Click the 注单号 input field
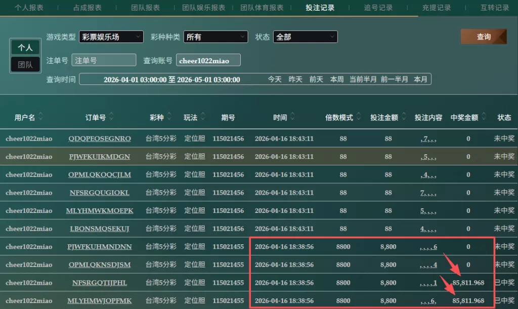 point(104,60)
